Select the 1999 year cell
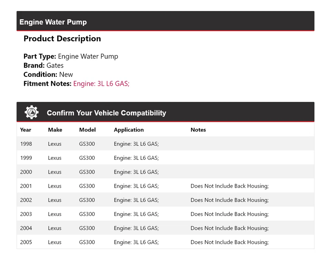 (x=26, y=158)
